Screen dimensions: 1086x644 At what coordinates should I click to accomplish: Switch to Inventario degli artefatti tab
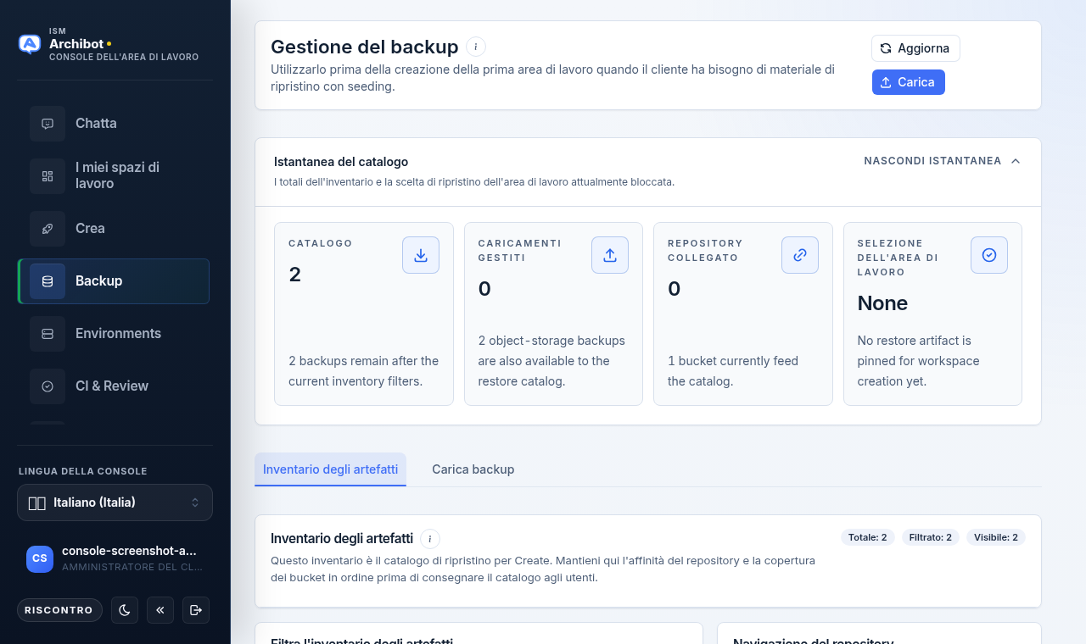click(x=330, y=469)
